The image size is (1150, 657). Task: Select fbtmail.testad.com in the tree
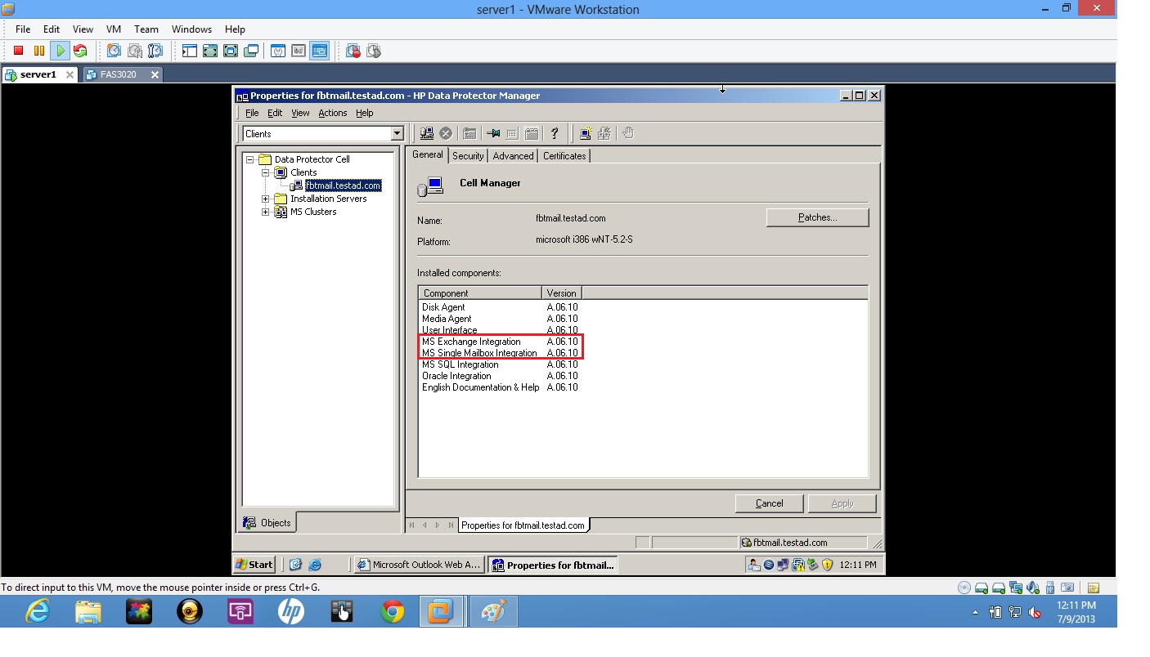(342, 185)
